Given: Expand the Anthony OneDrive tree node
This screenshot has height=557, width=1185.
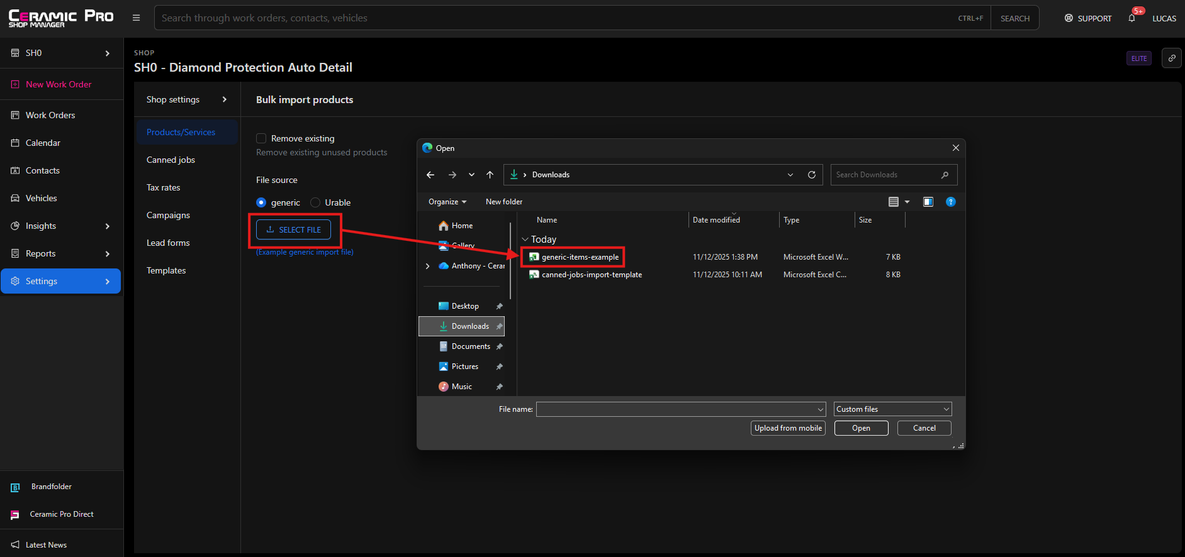Looking at the screenshot, I should (x=428, y=266).
